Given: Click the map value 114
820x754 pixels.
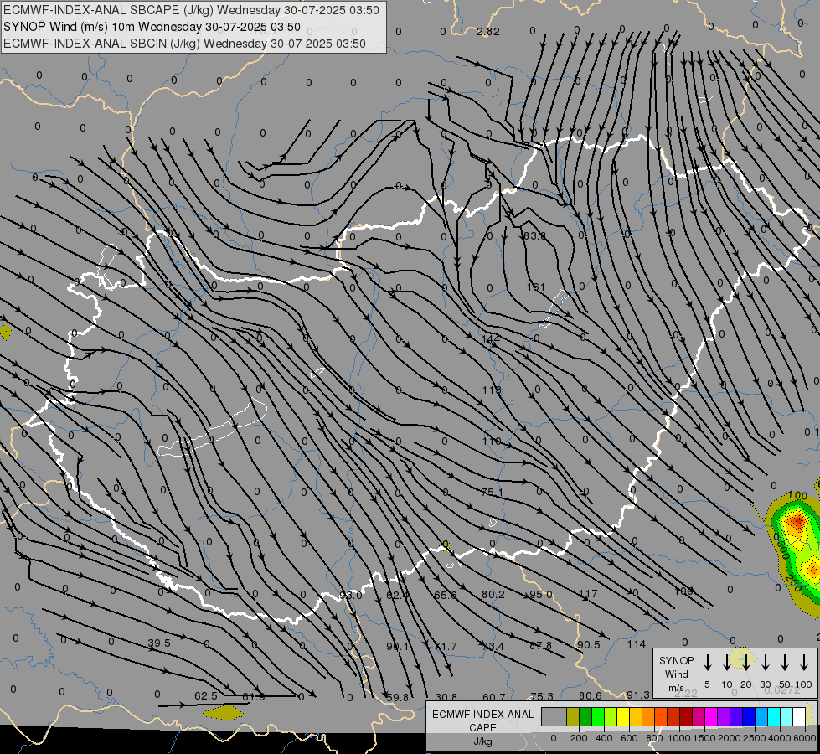Looking at the screenshot, I should pos(637,644).
